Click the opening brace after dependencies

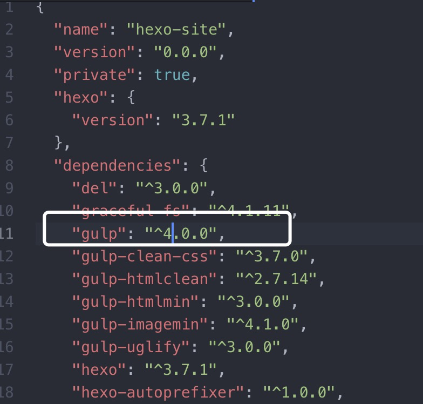coord(204,165)
